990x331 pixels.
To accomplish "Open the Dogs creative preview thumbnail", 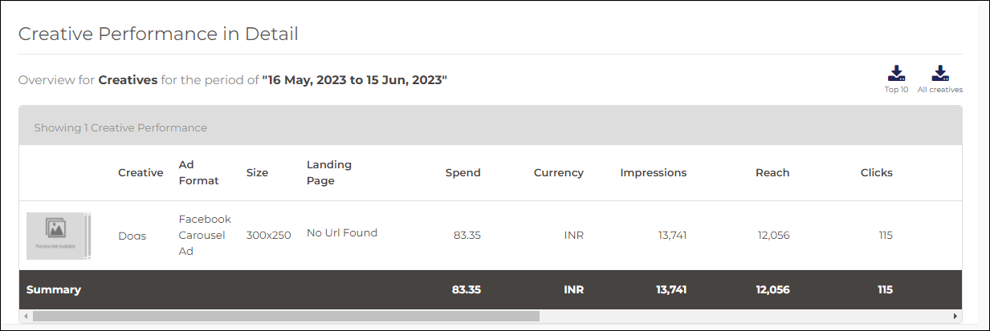I will coord(56,236).
